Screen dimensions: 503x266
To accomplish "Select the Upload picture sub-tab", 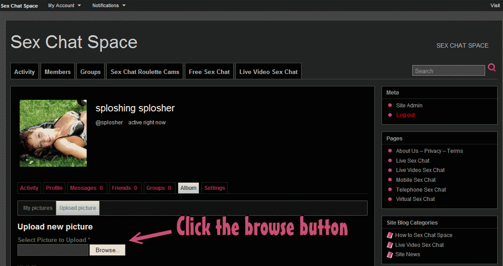I will [78, 208].
